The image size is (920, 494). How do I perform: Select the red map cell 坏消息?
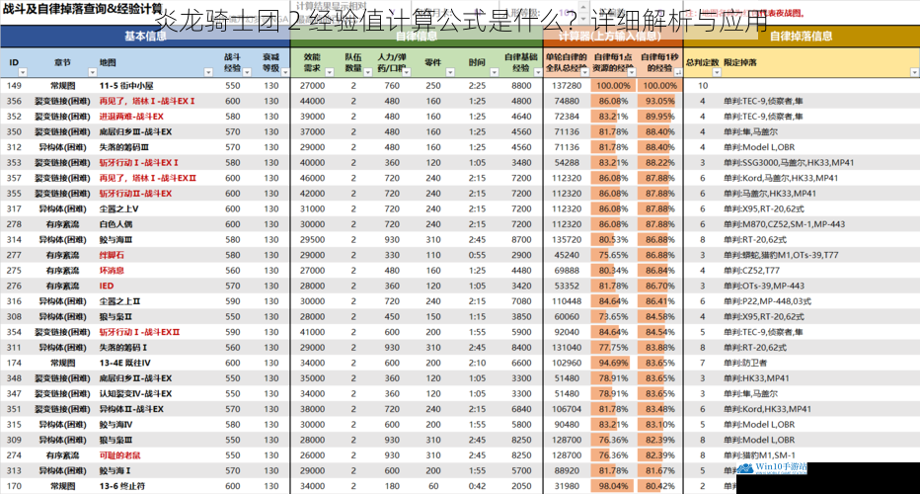click(x=112, y=270)
